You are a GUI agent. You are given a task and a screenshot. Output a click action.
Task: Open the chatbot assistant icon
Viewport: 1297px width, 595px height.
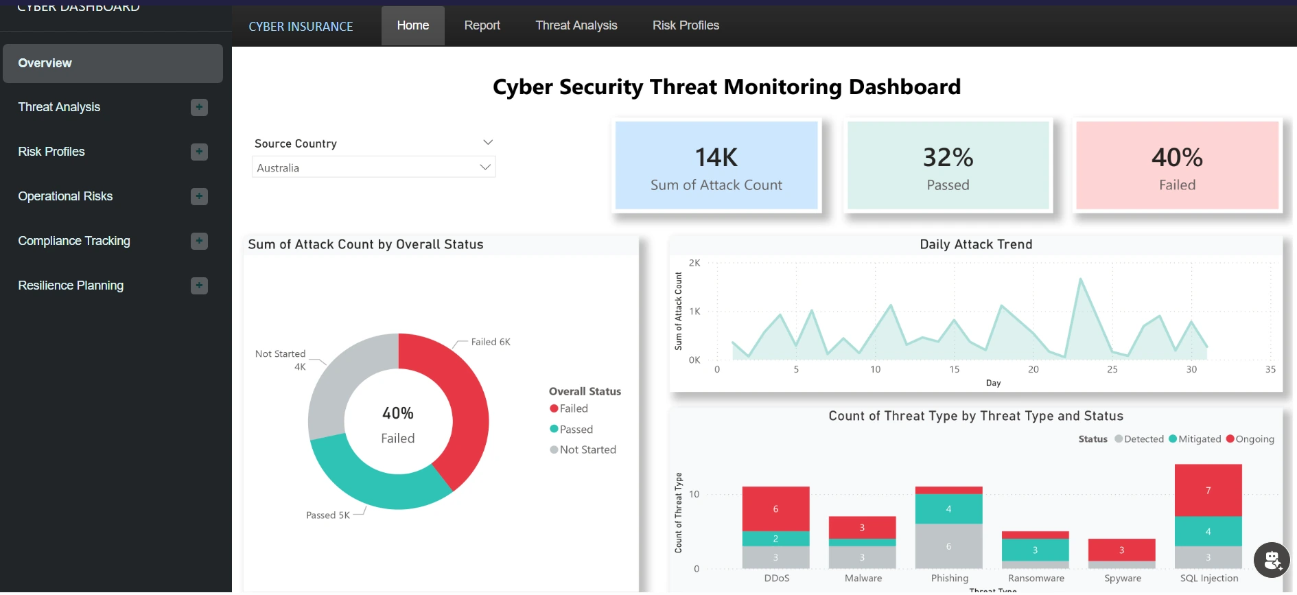coord(1272,560)
